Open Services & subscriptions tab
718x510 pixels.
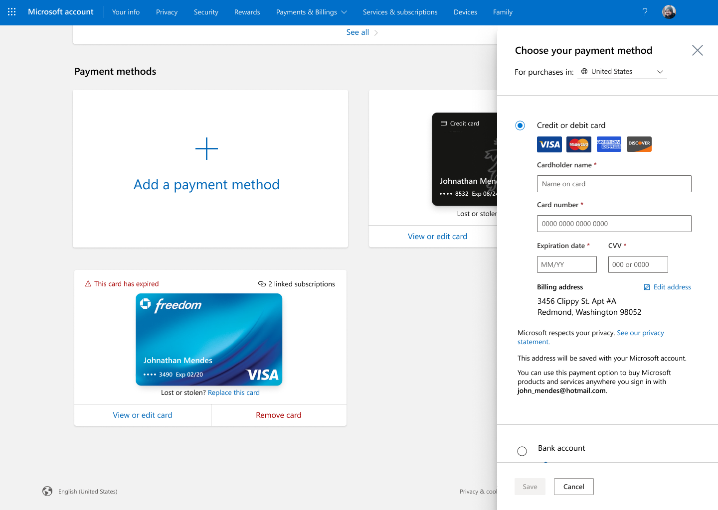[400, 12]
